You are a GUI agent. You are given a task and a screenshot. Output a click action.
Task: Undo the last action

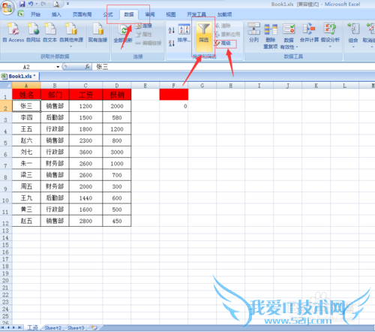[31, 4]
